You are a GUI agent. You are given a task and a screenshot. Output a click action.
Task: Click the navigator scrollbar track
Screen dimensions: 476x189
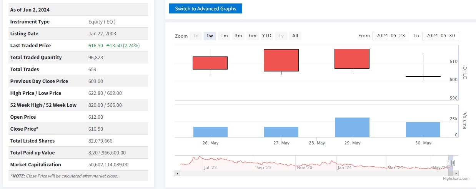pos(308,174)
